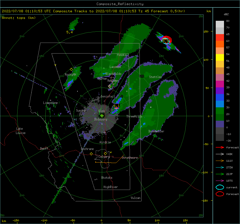Select the orange 111V arrow legend icon
The width and height of the screenshot is (240, 224).
point(220,161)
